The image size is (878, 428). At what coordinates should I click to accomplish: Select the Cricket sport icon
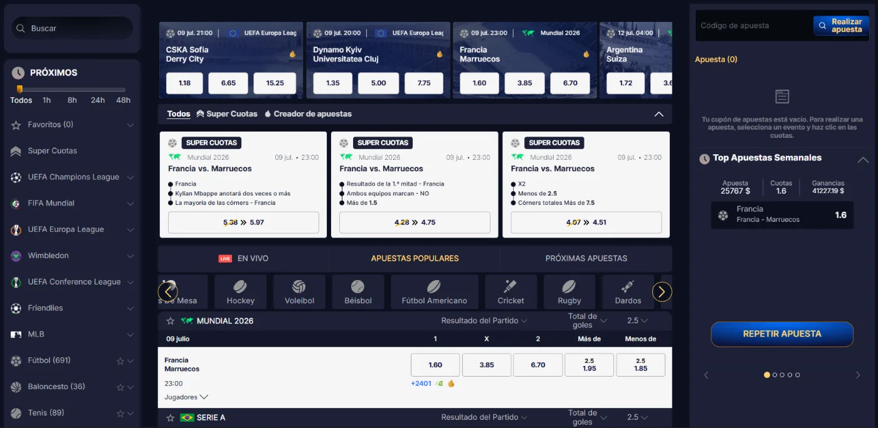[x=510, y=286]
